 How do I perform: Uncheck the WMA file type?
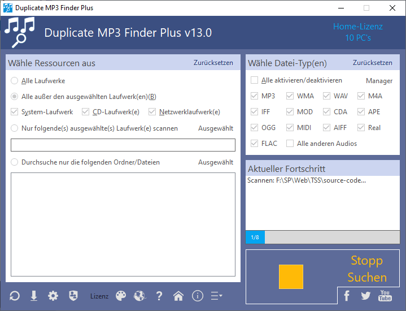[290, 96]
